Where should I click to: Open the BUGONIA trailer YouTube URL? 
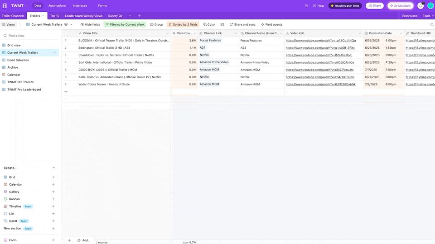tap(320, 40)
